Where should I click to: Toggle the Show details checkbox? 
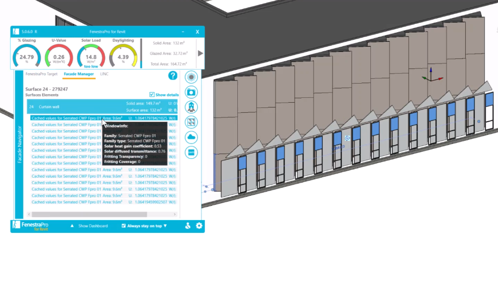152,95
